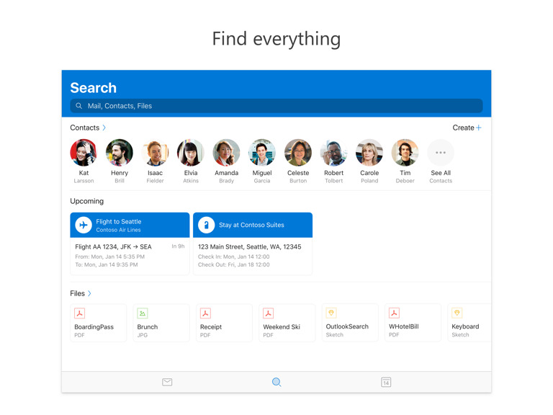
Task: Expand the Files section chevron
Action: click(x=89, y=293)
